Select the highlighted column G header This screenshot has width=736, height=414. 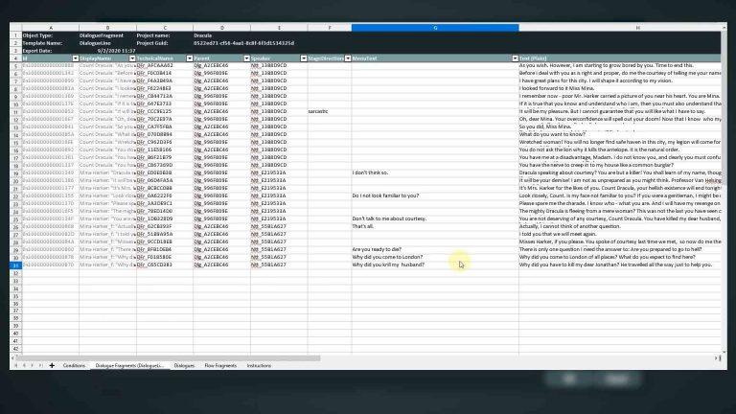coord(435,28)
